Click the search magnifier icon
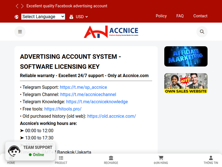The width and height of the screenshot is (222, 167). [x=202, y=32]
